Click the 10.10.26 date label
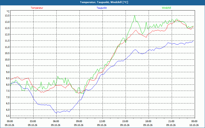The image size is (205, 128). coord(194,125)
